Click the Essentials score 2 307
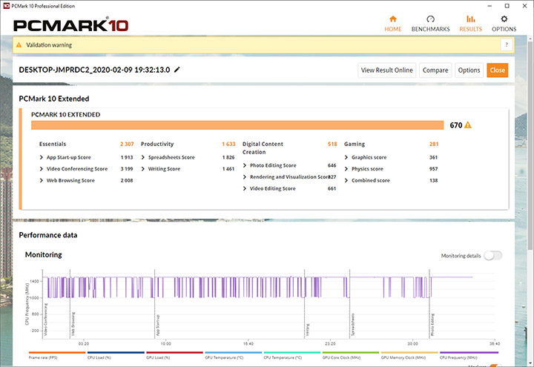 [127, 144]
